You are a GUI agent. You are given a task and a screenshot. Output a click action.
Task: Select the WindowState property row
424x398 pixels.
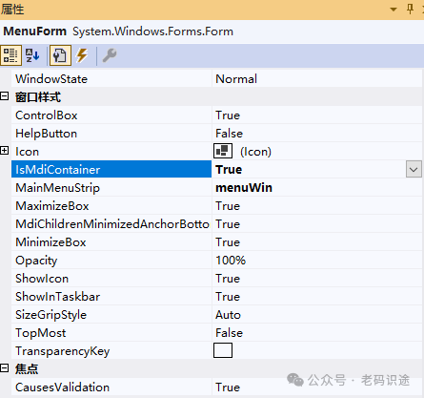pyautogui.click(x=217, y=79)
